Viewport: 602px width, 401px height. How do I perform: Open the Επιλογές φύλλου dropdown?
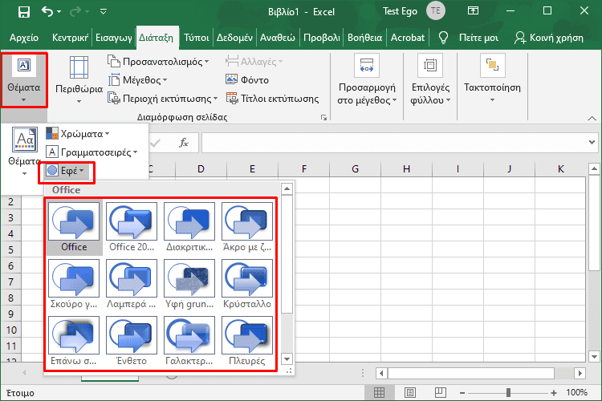pyautogui.click(x=430, y=80)
